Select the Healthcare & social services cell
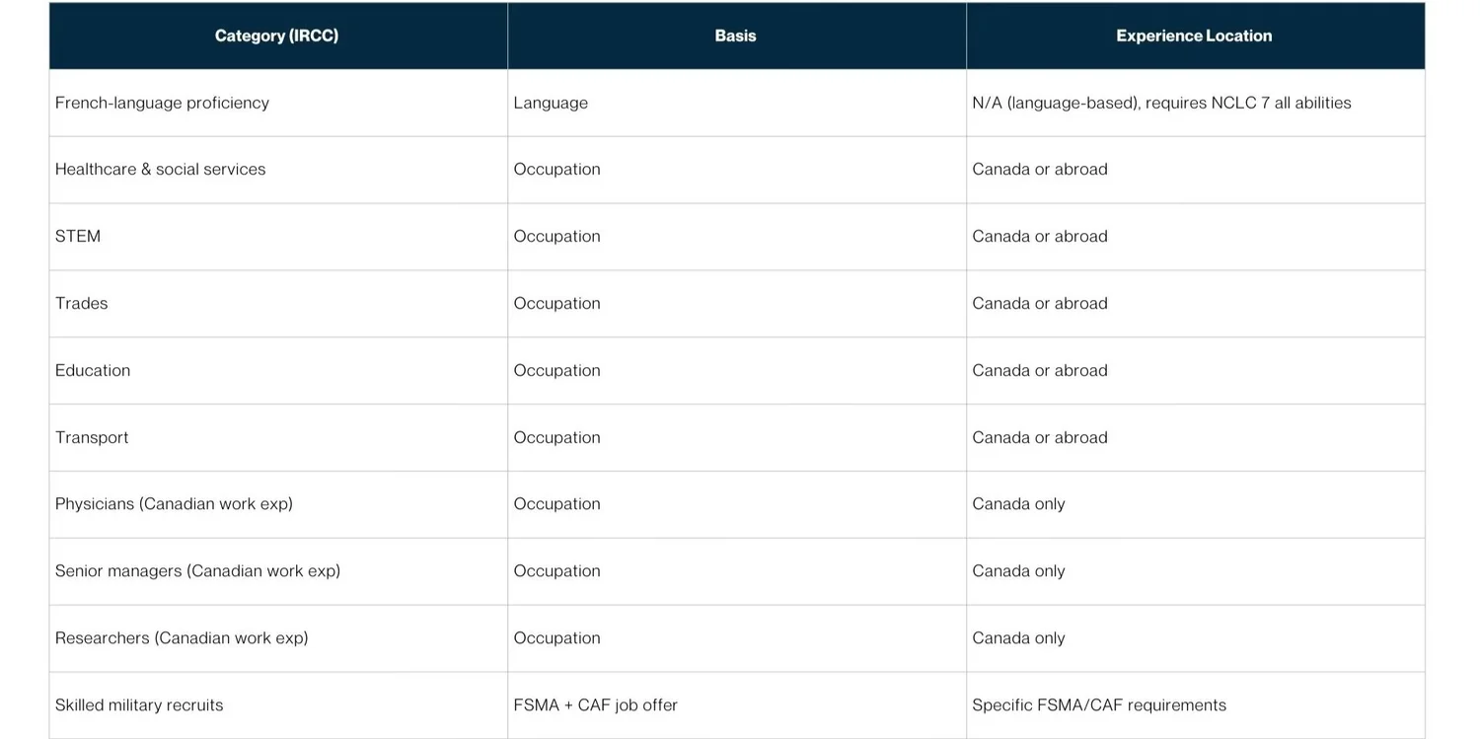This screenshot has width=1480, height=739. pyautogui.click(x=277, y=170)
